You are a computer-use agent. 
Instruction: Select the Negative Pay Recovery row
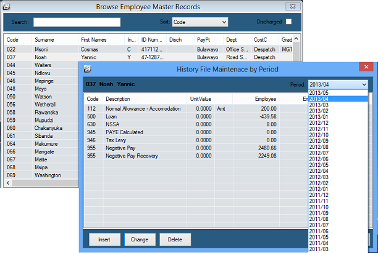[196, 156]
